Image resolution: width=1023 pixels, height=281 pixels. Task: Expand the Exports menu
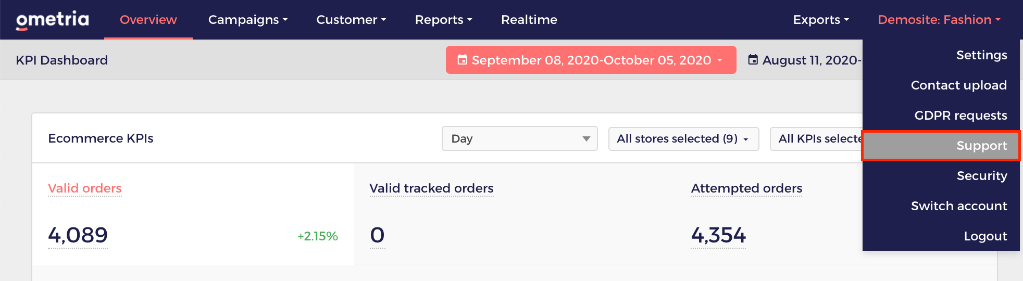821,20
